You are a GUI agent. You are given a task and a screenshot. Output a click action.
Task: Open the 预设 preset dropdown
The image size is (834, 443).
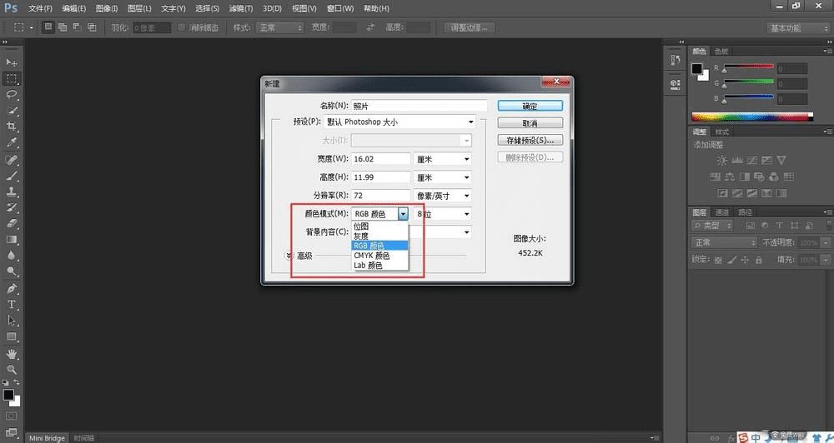click(399, 122)
